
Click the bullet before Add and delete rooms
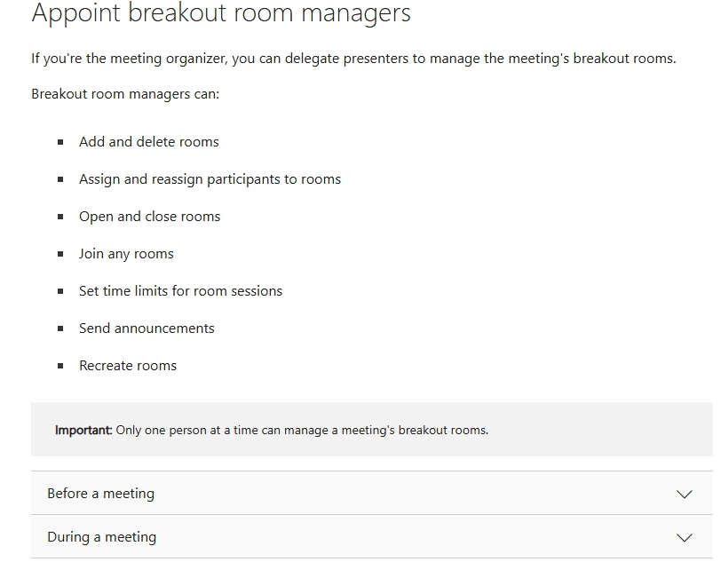click(60, 142)
